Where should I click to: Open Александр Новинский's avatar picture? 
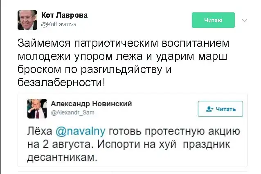[x=38, y=108]
